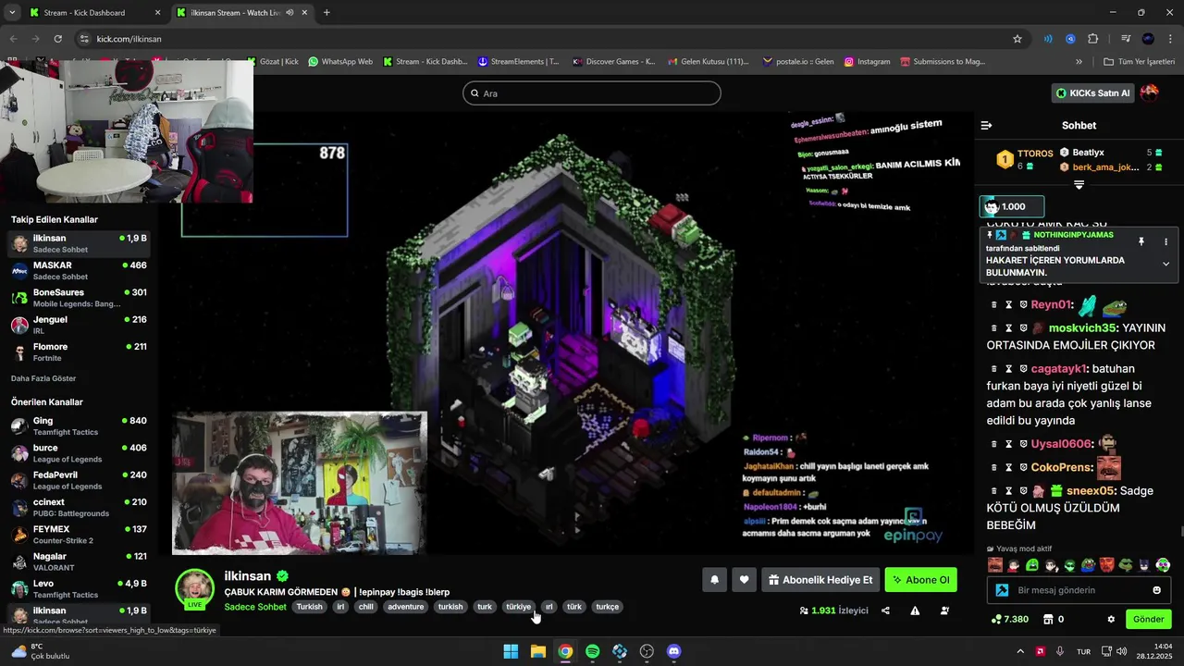
Task: Open the user profile avatar top right
Action: (1150, 92)
